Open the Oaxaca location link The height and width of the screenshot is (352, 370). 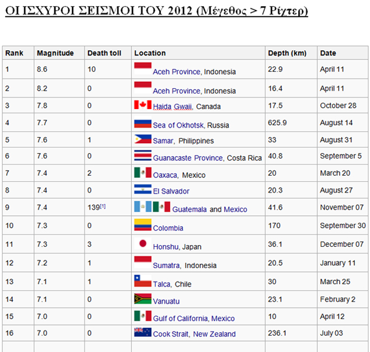point(165,175)
